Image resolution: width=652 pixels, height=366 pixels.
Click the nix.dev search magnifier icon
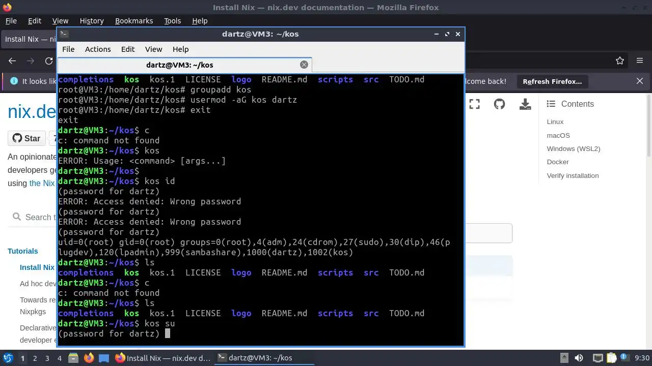[17, 217]
